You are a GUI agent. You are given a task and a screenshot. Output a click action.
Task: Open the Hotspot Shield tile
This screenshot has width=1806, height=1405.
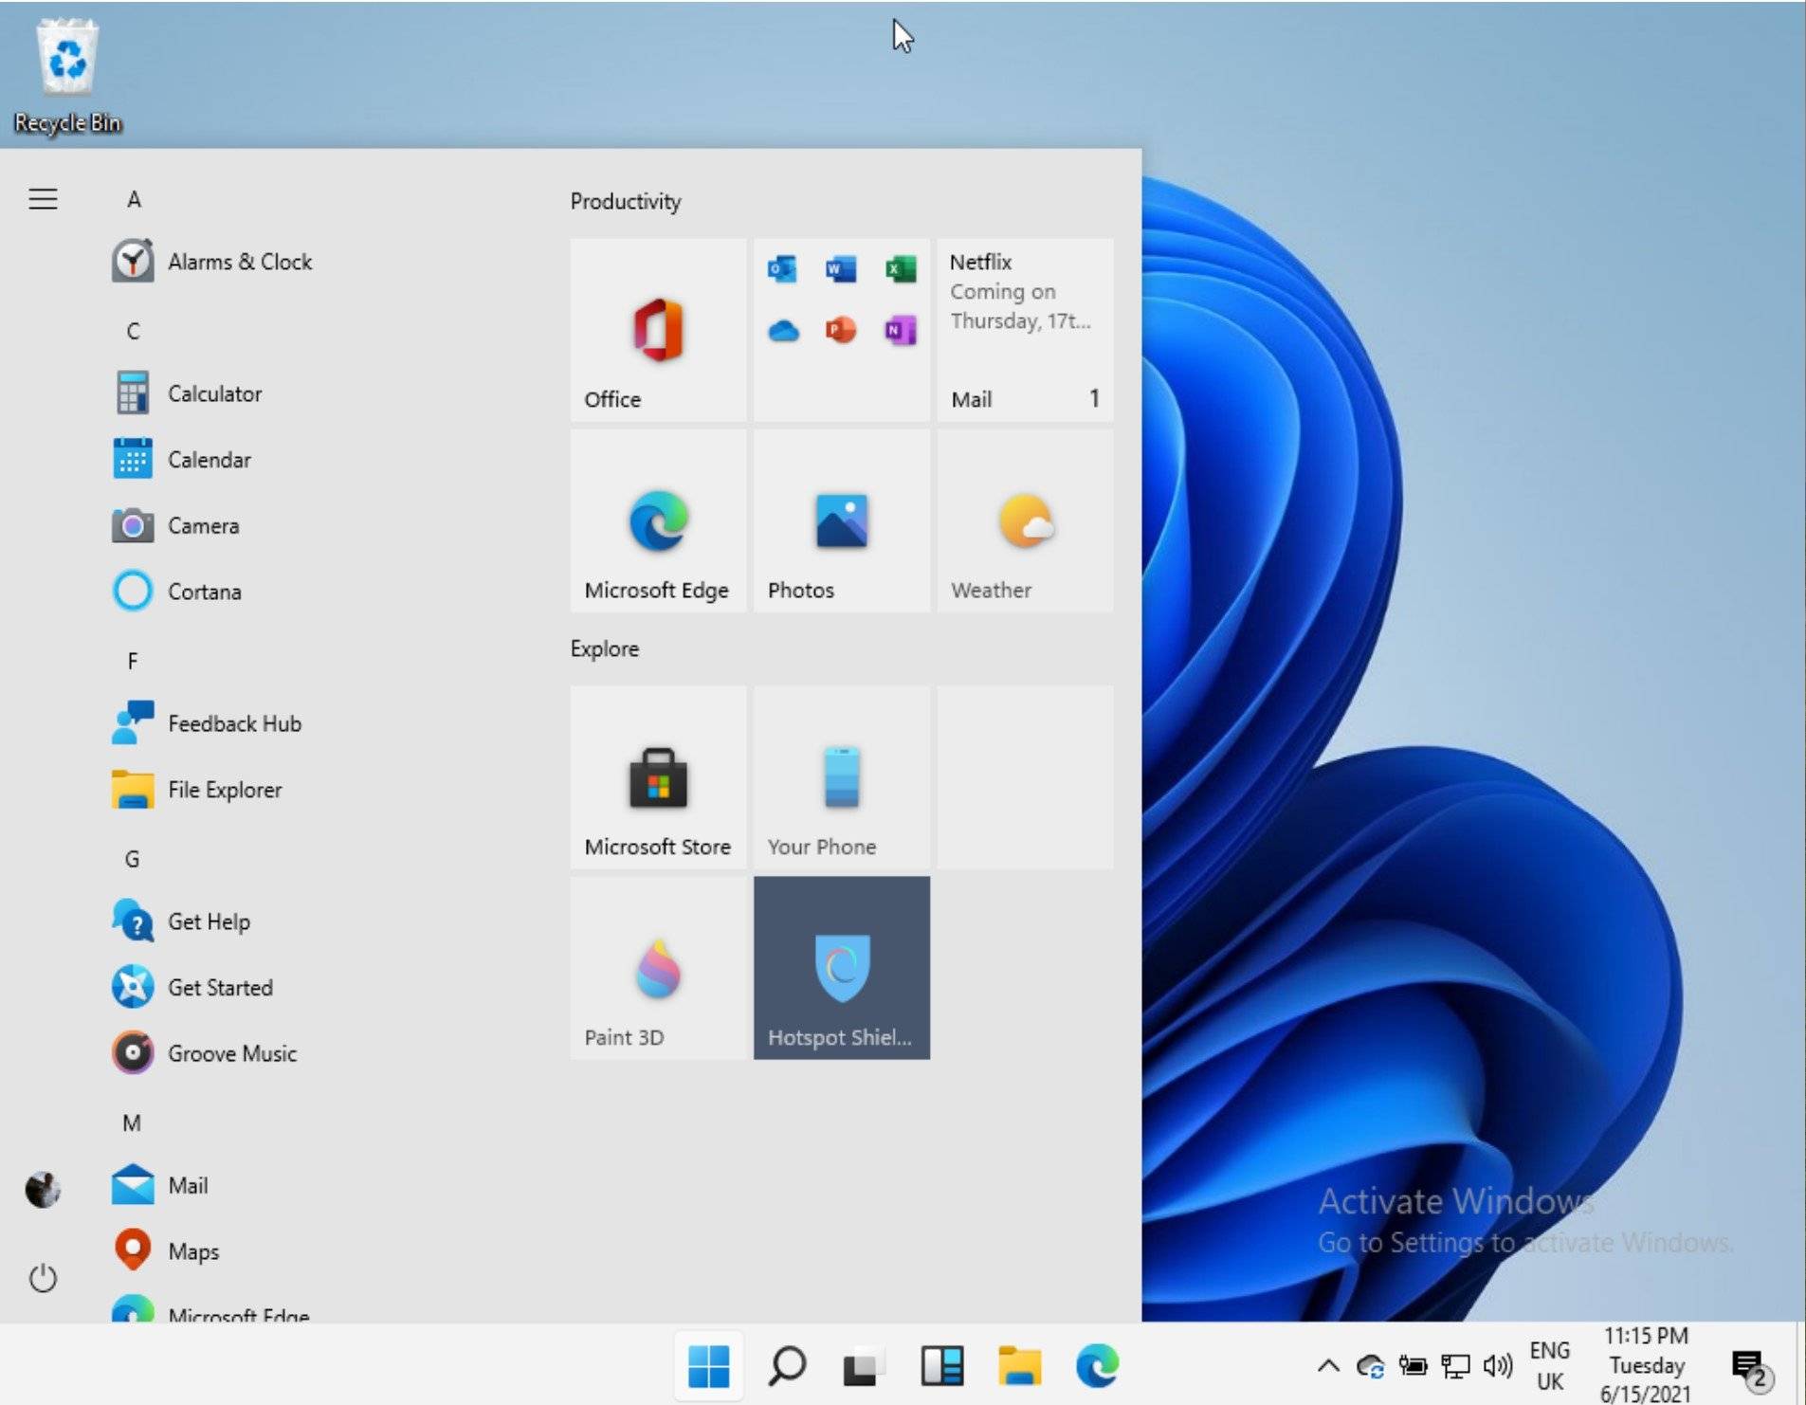[x=841, y=967]
